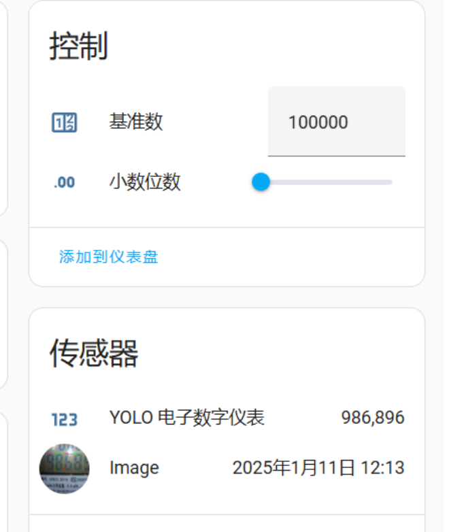Click the 添加到仪表盘 link
Viewport: 470px width, 532px height.
109,257
